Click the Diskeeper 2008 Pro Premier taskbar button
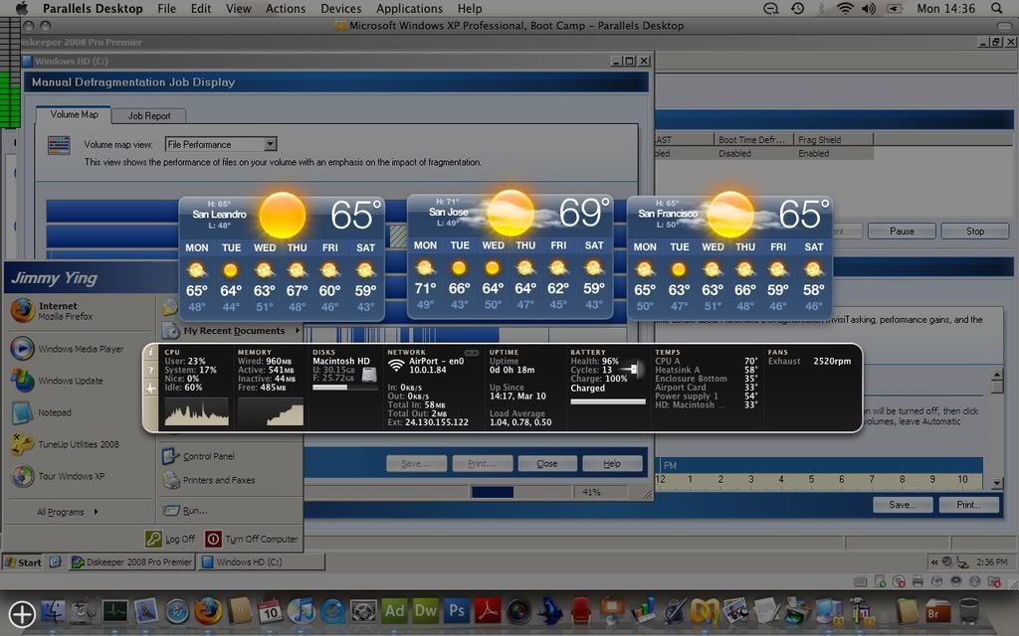Image resolution: width=1019 pixels, height=636 pixels. point(131,562)
